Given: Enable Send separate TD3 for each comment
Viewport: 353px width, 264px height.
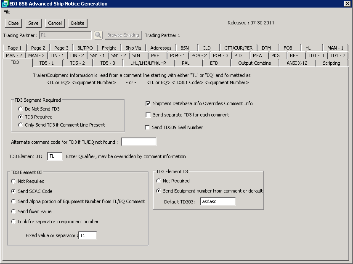Looking at the screenshot, I should (148, 115).
